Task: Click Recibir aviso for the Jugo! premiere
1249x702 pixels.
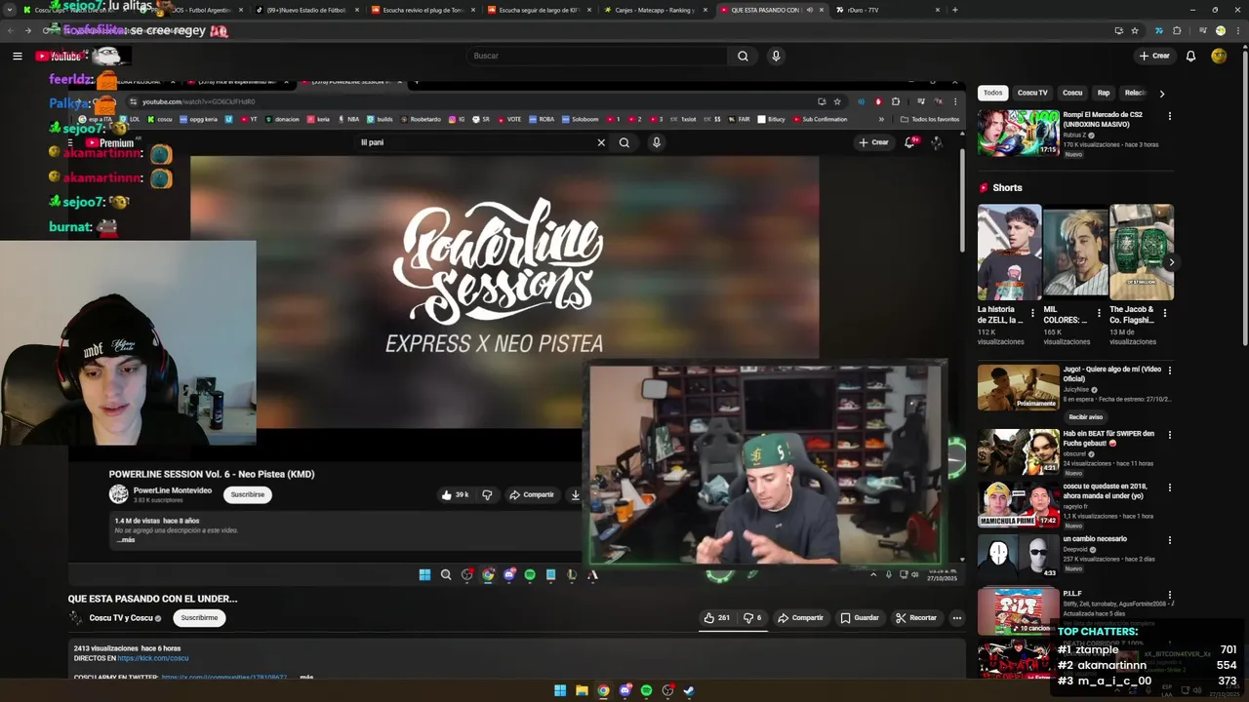Action: (x=1086, y=416)
